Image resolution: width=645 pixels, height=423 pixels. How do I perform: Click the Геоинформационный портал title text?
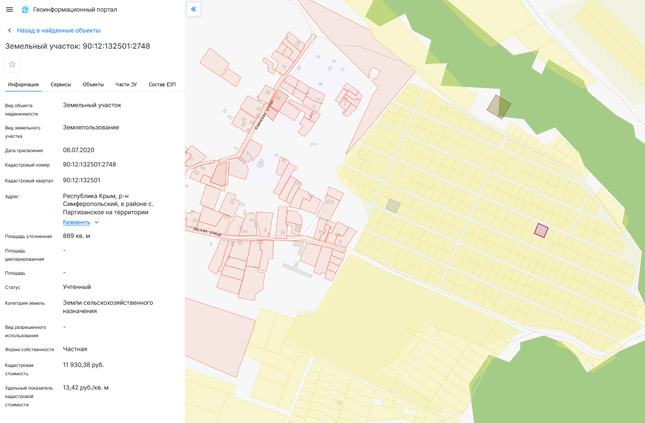[75, 10]
